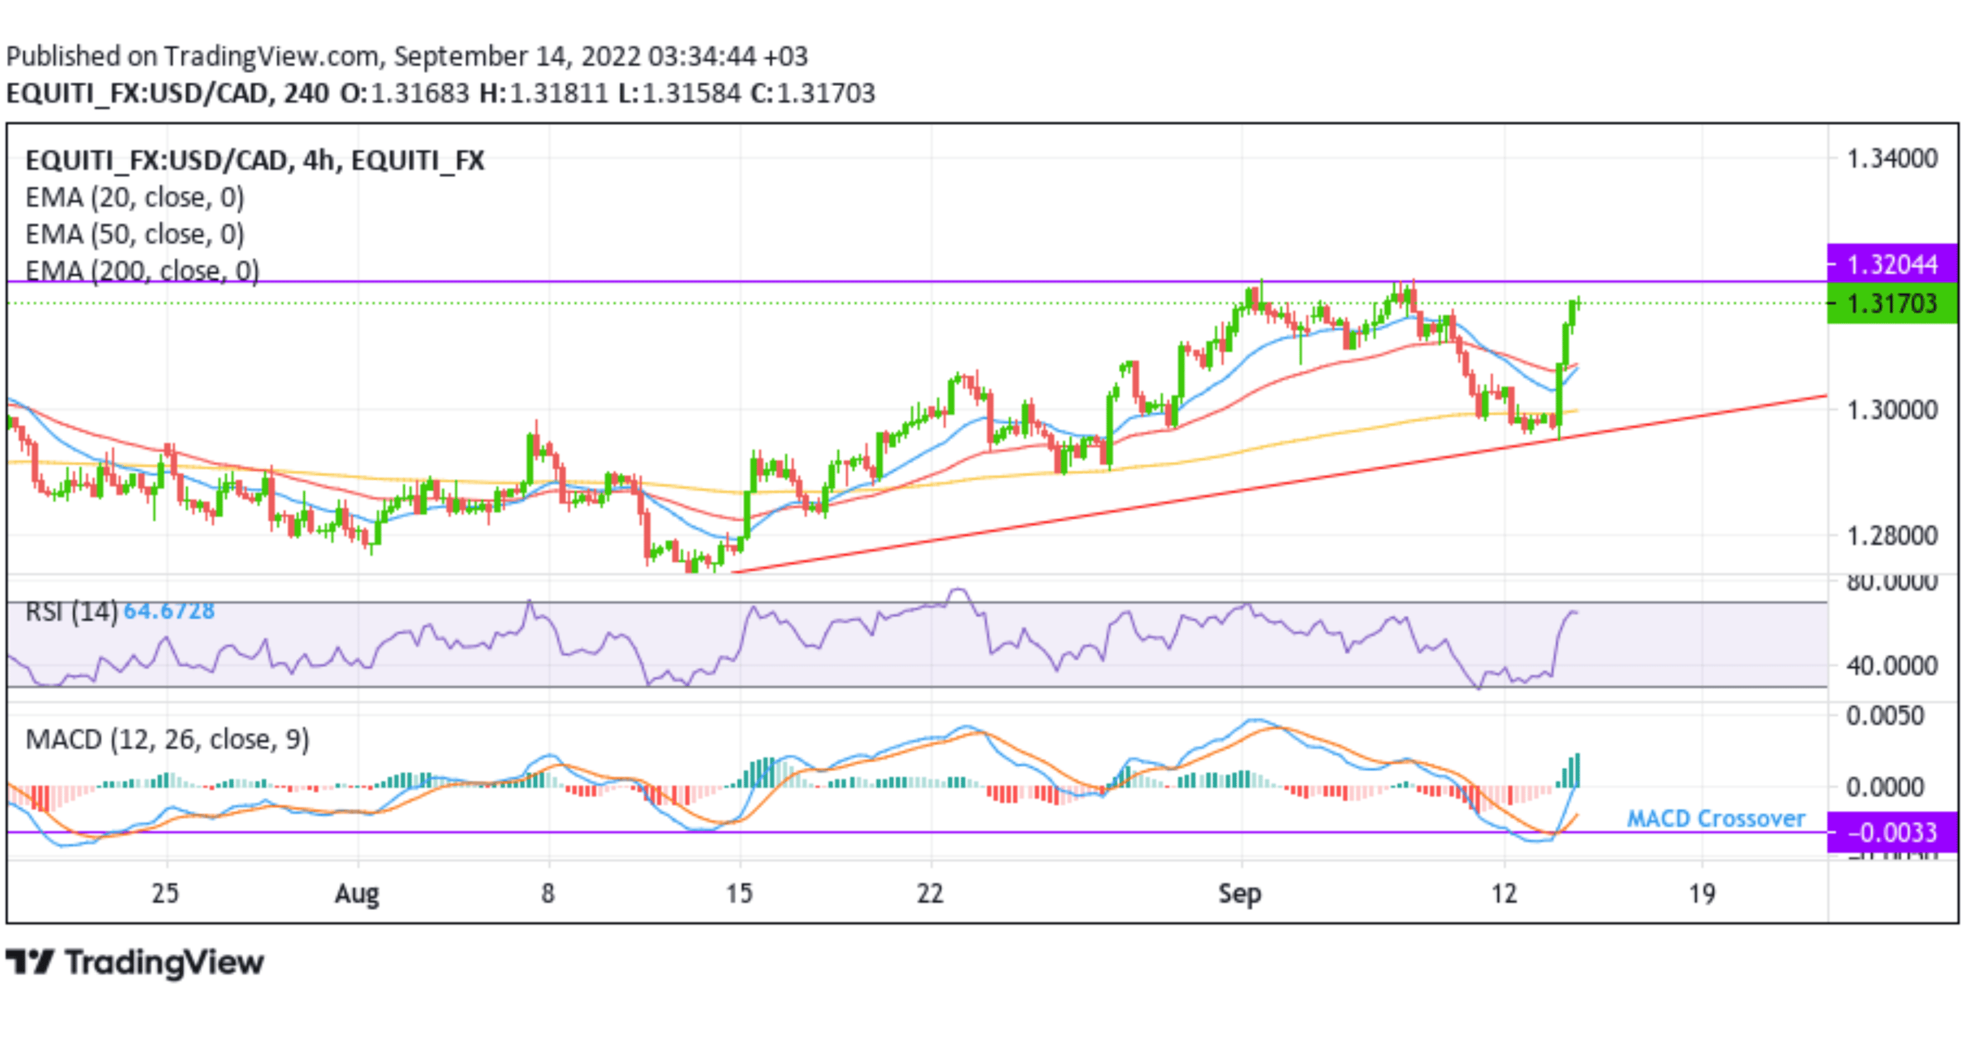Click the TradingView logo at bottom
The image size is (1966, 1059).
pos(134,962)
